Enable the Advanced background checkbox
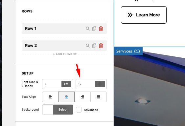Screen dimensions: 185x126 pos(79,110)
